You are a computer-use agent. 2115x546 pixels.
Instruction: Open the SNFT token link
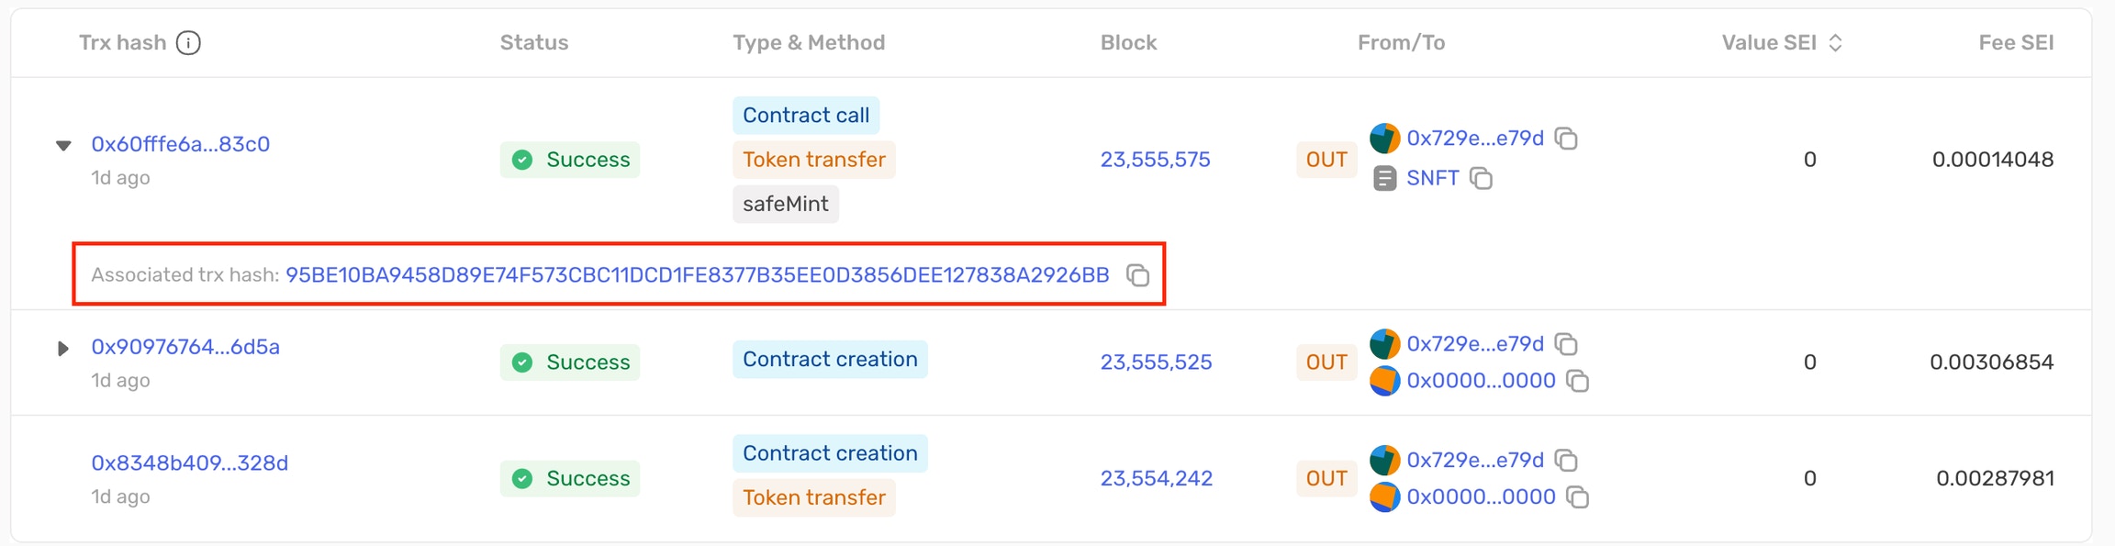pyautogui.click(x=1433, y=178)
